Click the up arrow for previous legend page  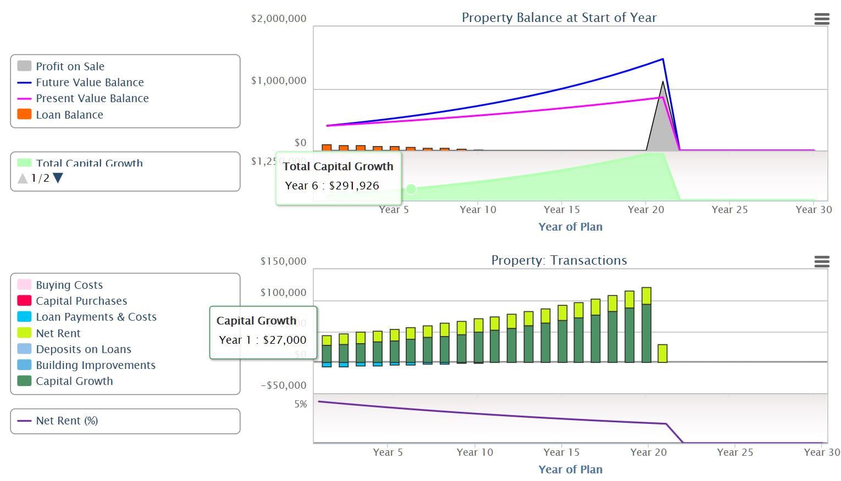(x=22, y=177)
